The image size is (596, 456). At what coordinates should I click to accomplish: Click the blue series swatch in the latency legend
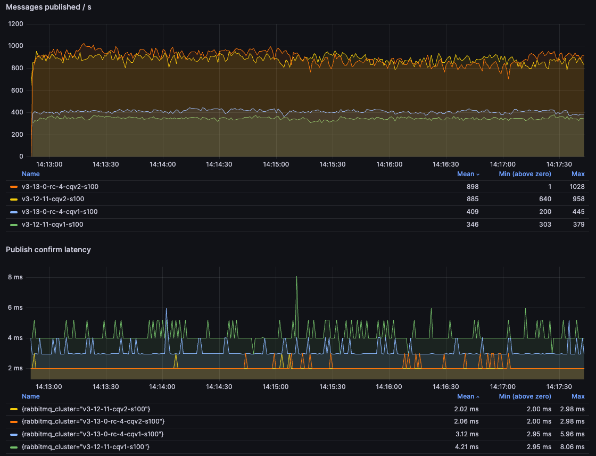(14, 435)
